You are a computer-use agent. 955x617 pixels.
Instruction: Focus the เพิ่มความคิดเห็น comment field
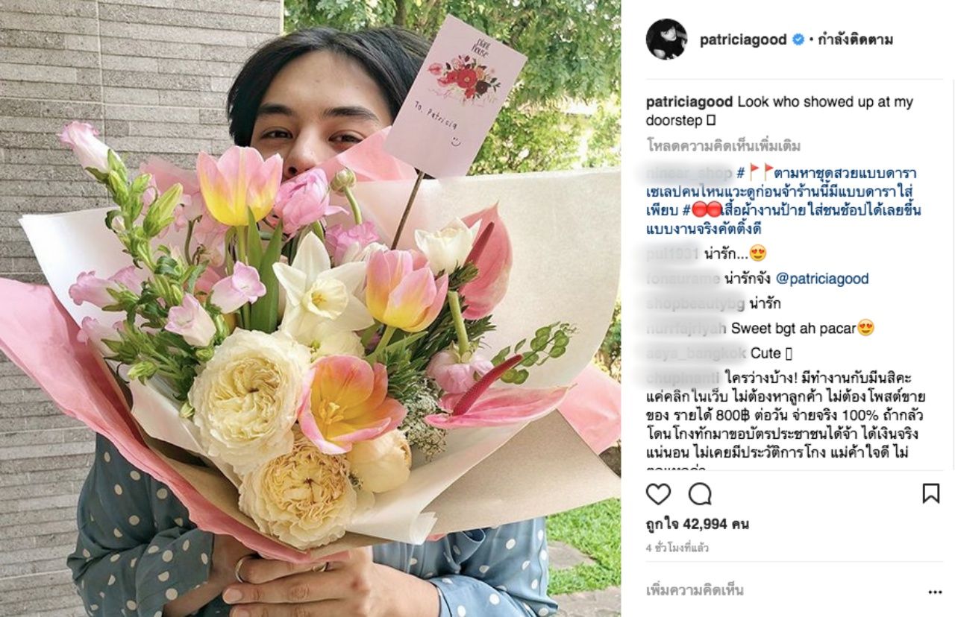coord(776,591)
